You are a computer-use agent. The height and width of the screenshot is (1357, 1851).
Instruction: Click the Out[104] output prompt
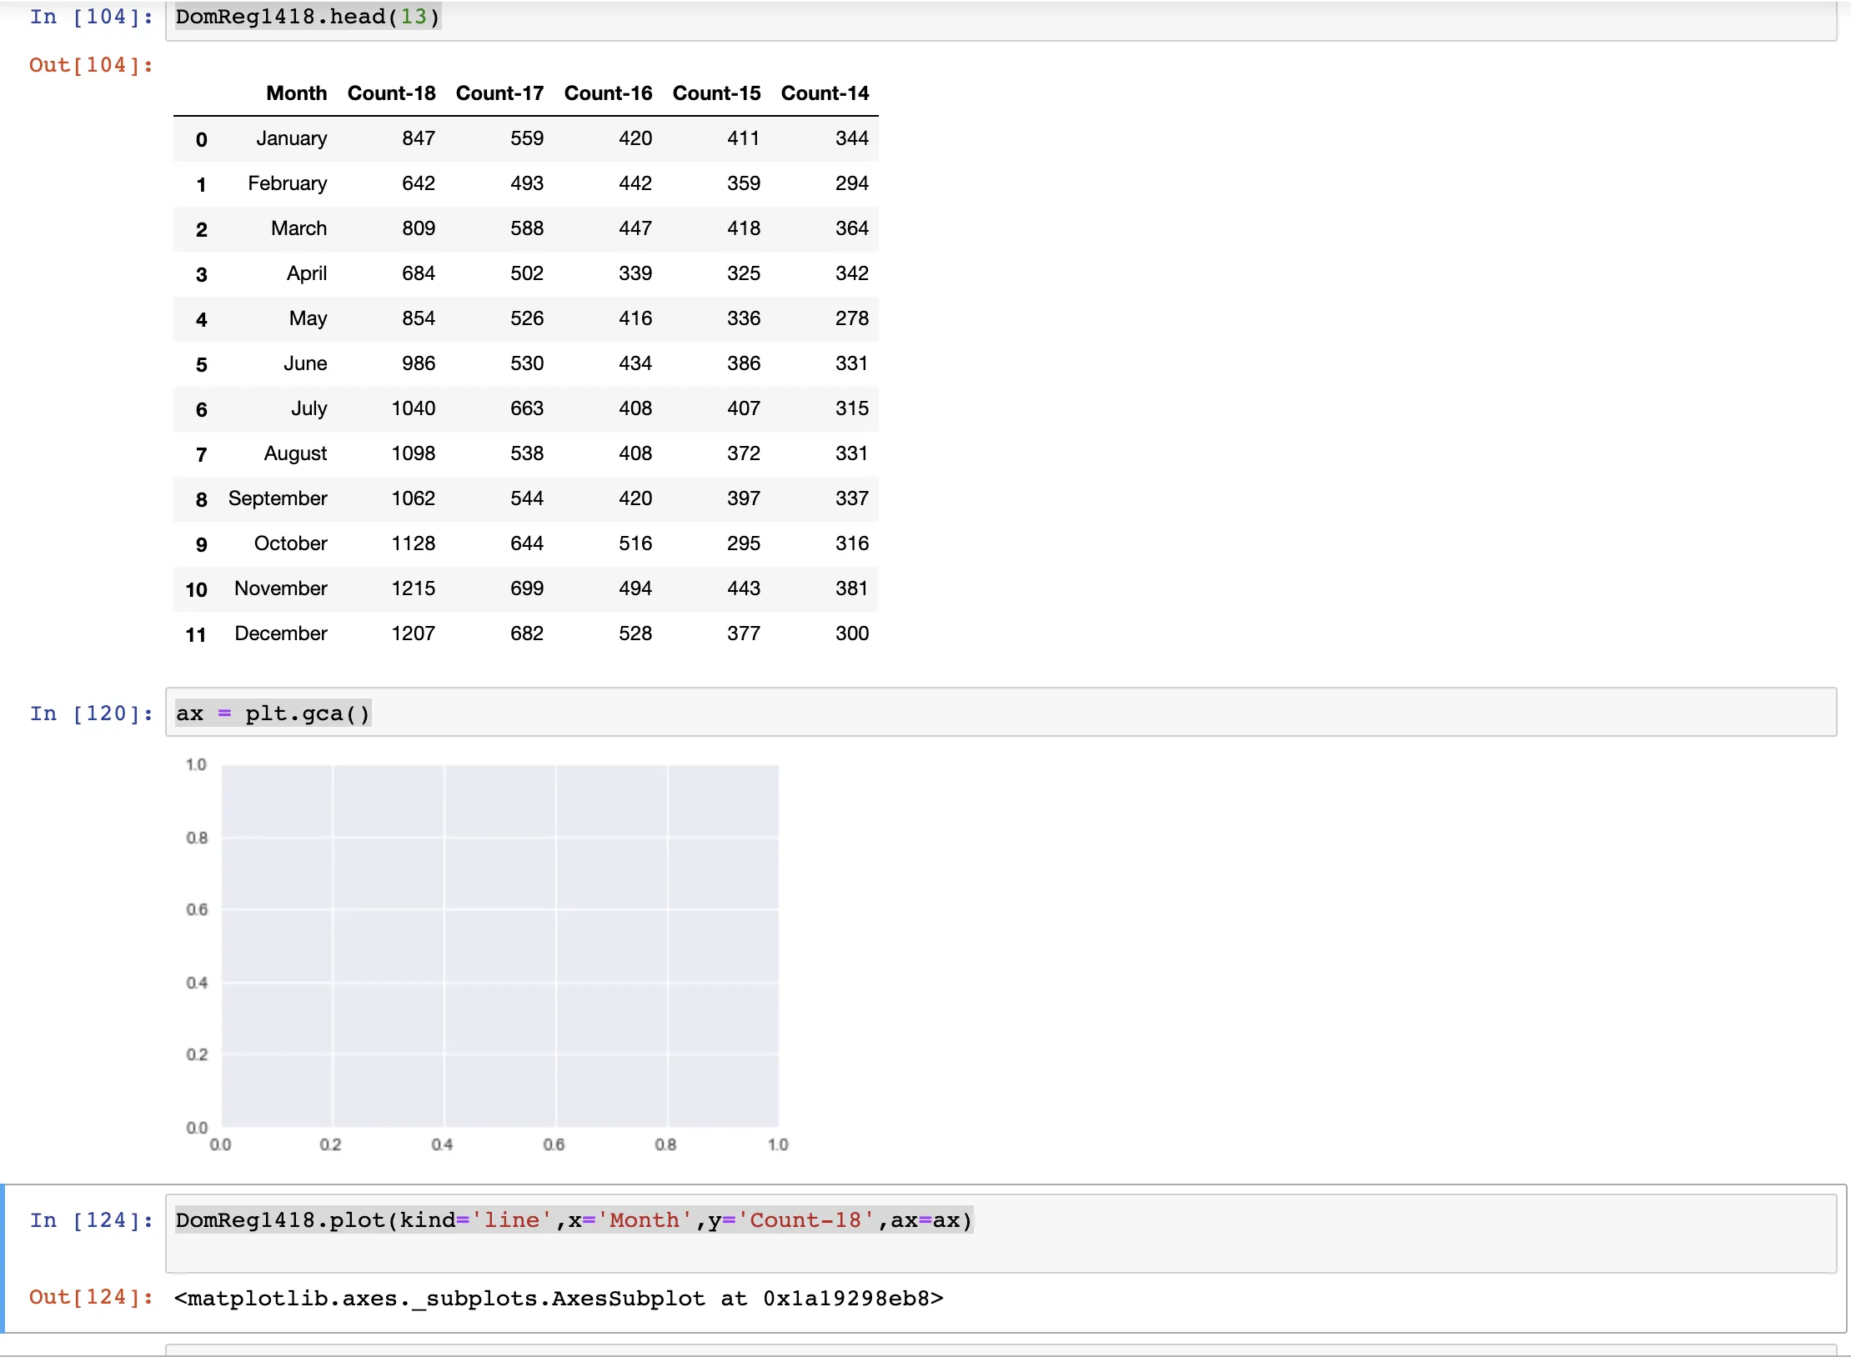pos(92,65)
